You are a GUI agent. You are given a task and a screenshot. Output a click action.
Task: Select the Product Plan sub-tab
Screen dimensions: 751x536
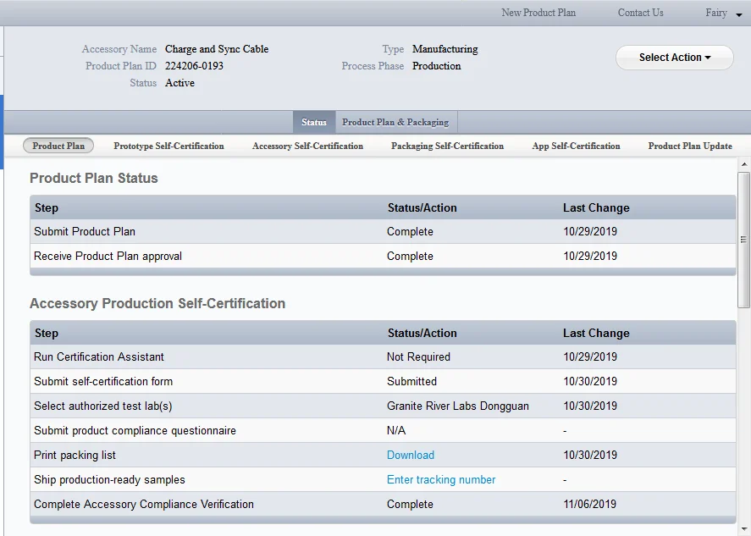[x=58, y=146]
